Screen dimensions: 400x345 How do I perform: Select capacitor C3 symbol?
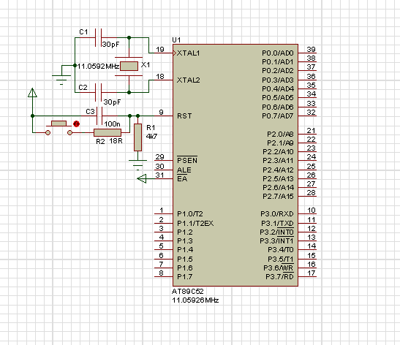tap(99, 116)
